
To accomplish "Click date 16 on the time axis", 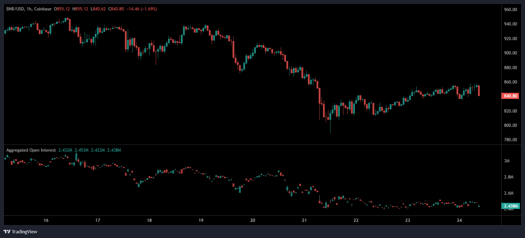I will pos(46,220).
